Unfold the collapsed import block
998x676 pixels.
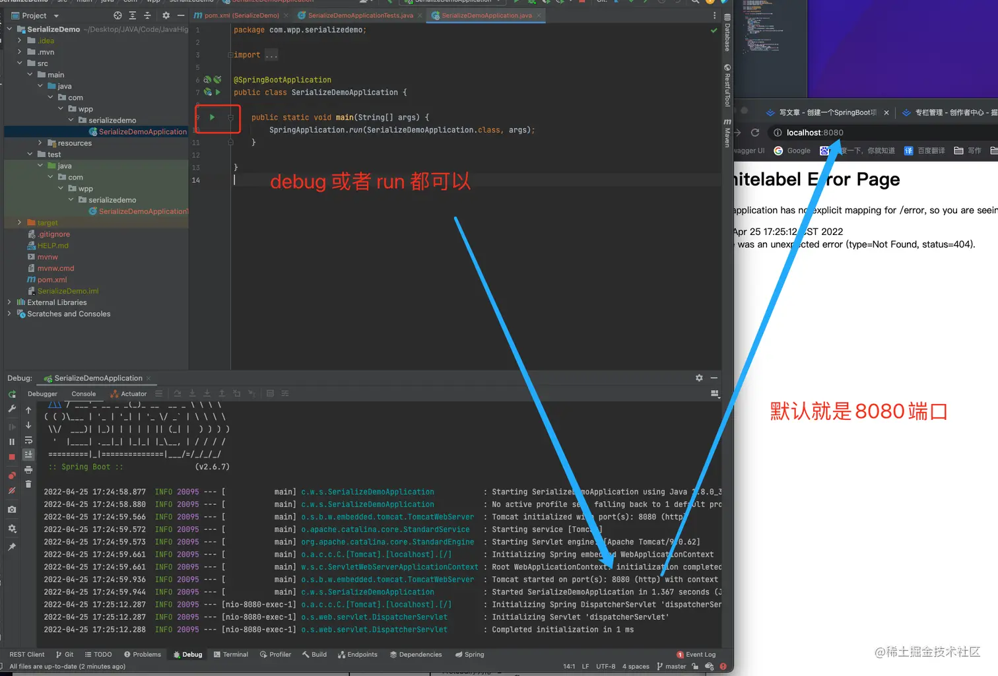pos(230,55)
